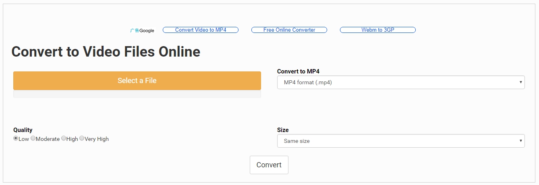539x185 pixels.
Task: Click the Size field label
Action: coord(283,130)
